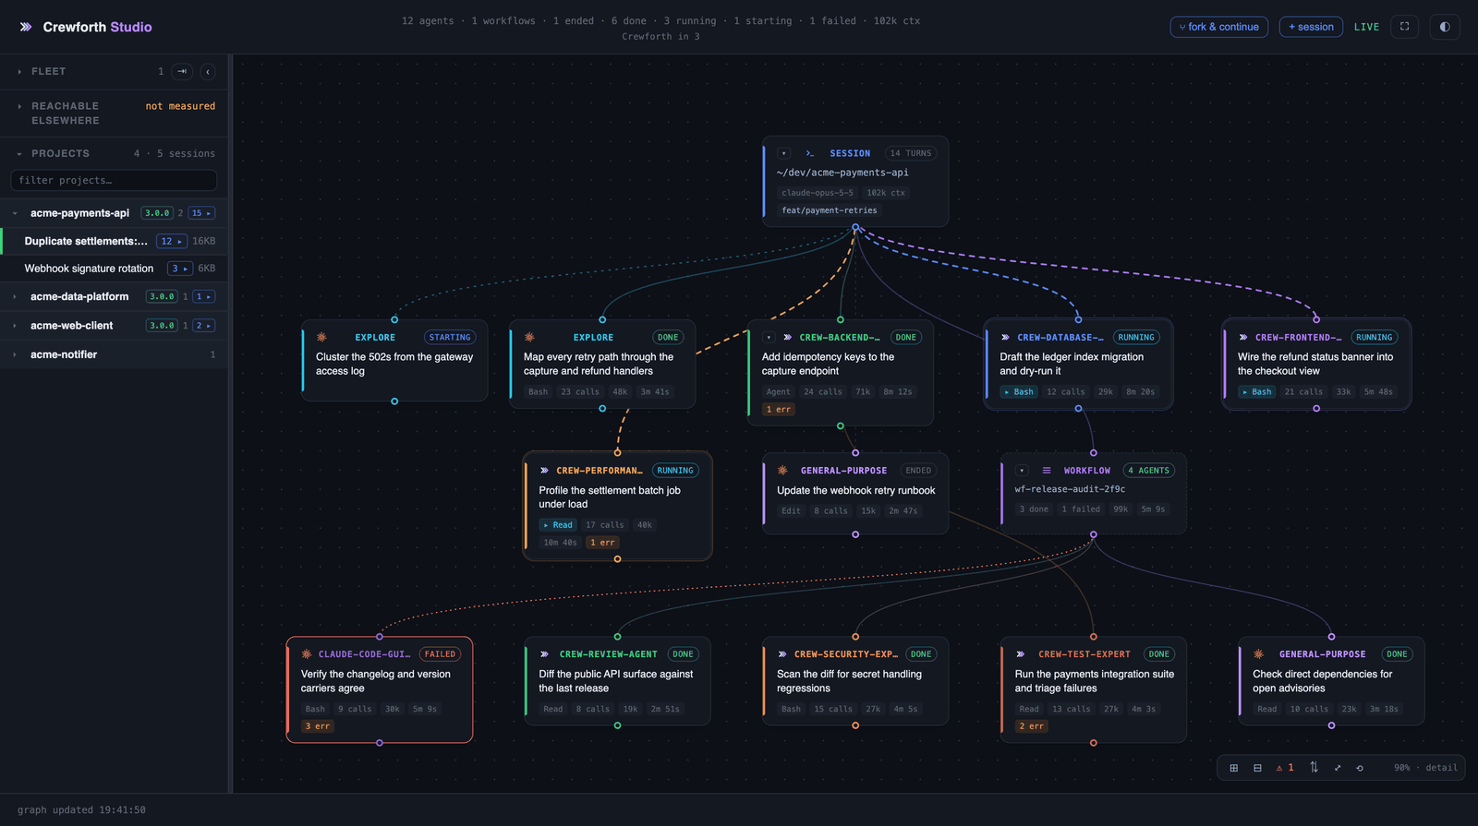Collapse the SESSION node with its chevron

click(x=783, y=153)
